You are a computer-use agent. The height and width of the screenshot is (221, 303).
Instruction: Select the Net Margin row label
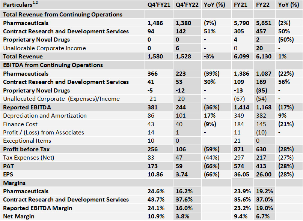click(19, 217)
